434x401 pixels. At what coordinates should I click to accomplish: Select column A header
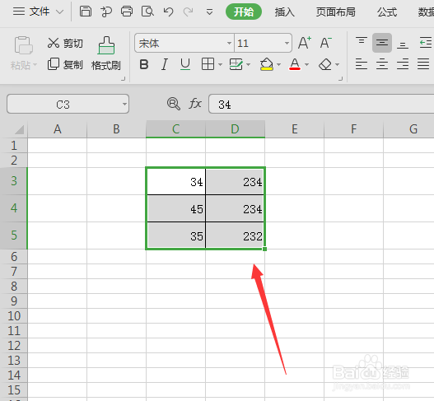58,129
